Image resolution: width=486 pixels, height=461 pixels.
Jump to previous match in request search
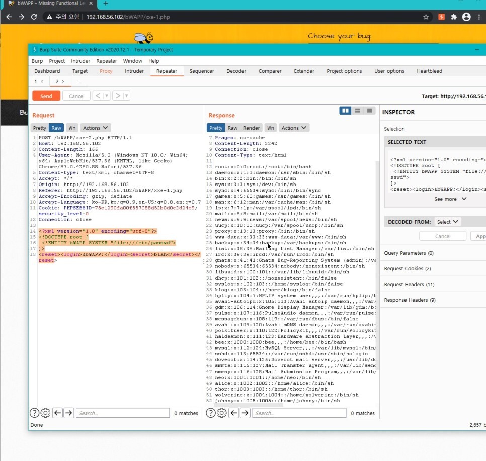coord(58,413)
